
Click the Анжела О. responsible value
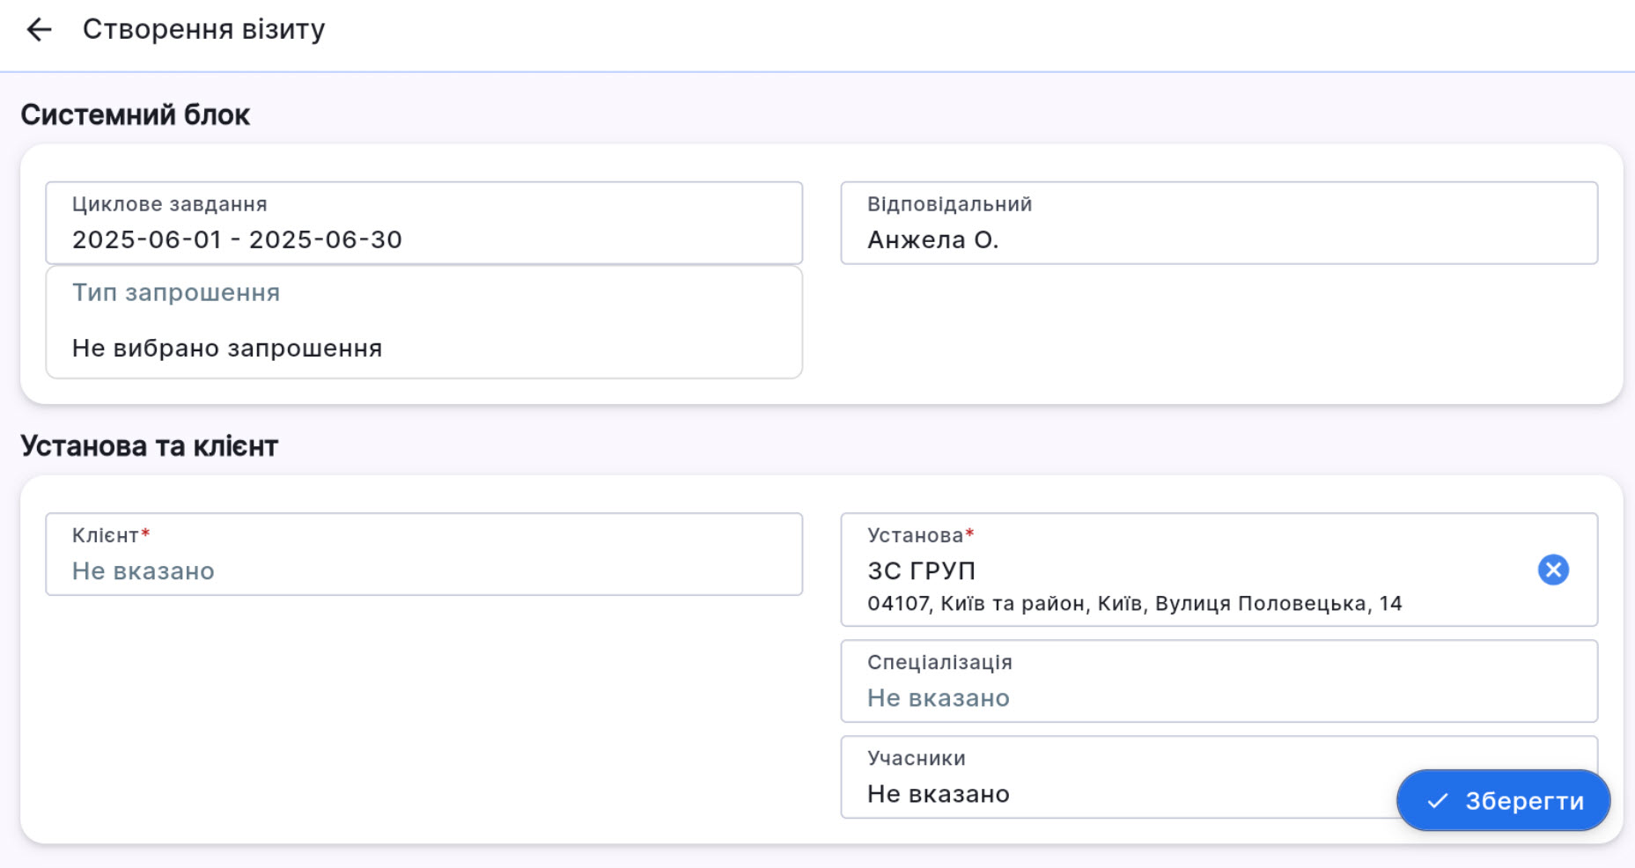932,240
